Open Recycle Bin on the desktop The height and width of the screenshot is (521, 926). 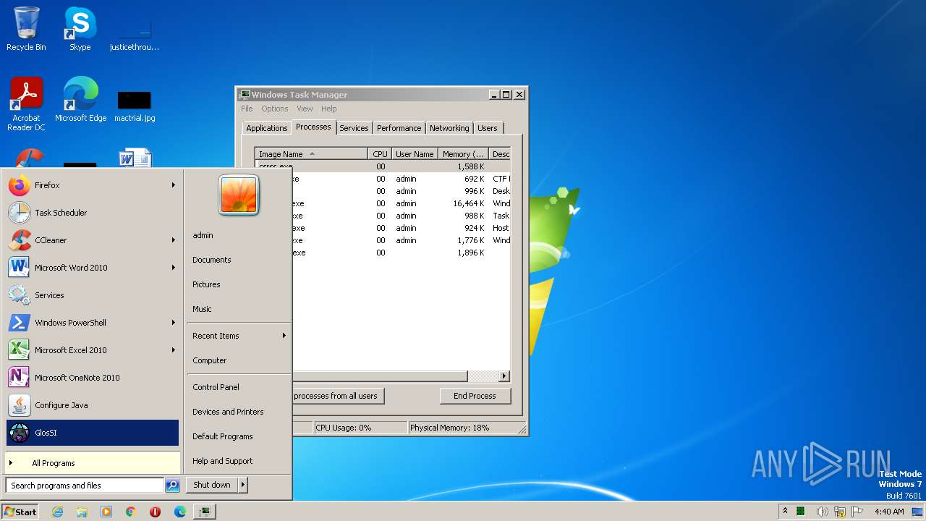click(26, 29)
